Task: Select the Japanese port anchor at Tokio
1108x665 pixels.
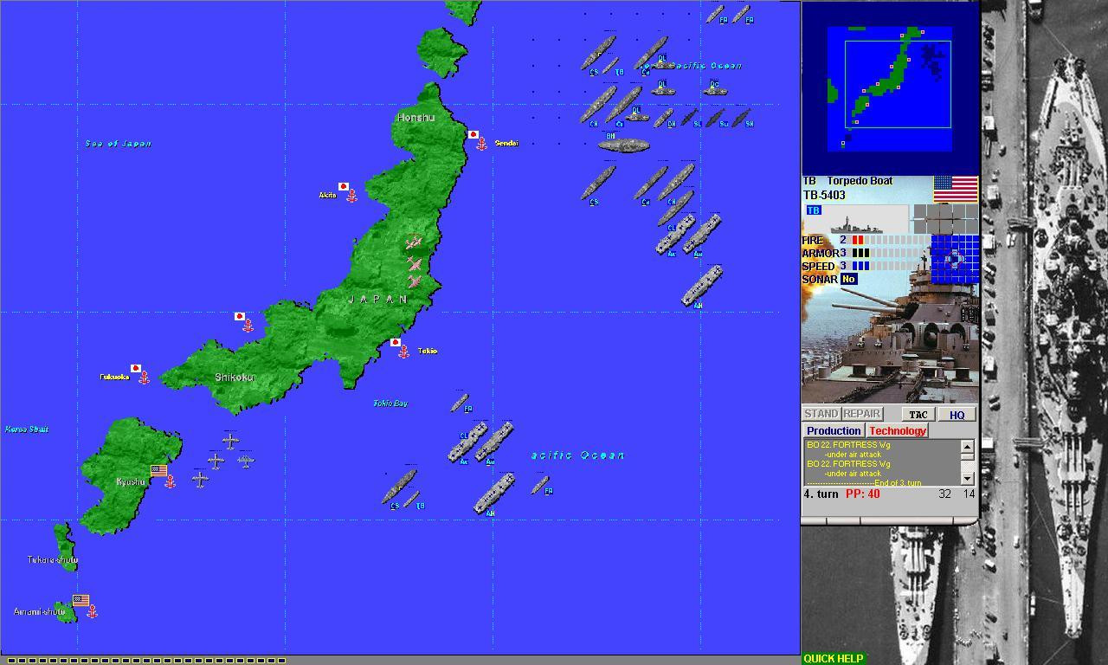Action: [403, 352]
